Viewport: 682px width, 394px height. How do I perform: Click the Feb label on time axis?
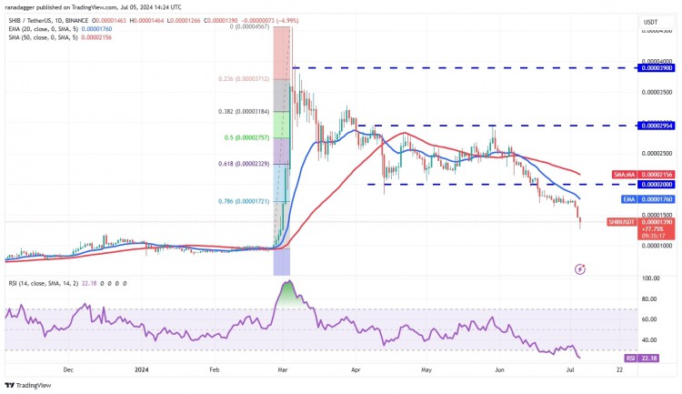[215, 370]
